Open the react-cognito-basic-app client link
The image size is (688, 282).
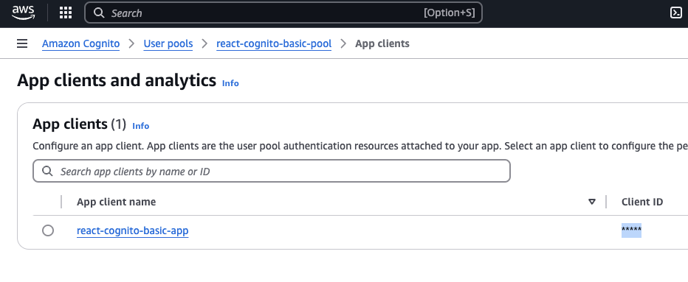pos(133,230)
